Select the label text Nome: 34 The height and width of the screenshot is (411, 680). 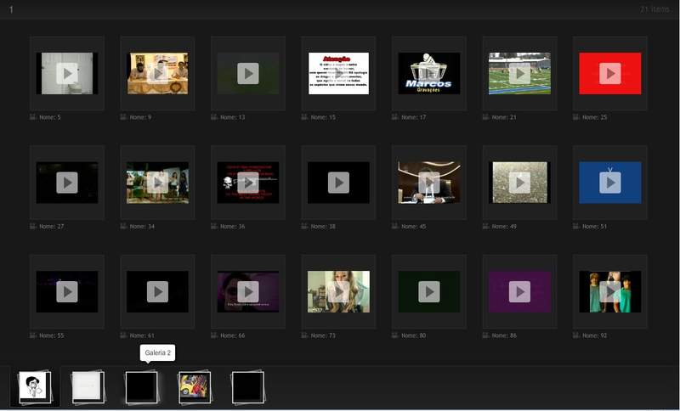coord(142,227)
